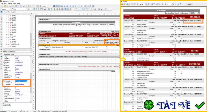Switch to the Code tab
Screen dimensions: 207x112
coord(5,12)
